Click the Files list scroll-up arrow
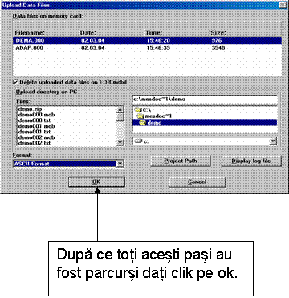The width and height of the screenshot is (289, 298). click(120, 109)
